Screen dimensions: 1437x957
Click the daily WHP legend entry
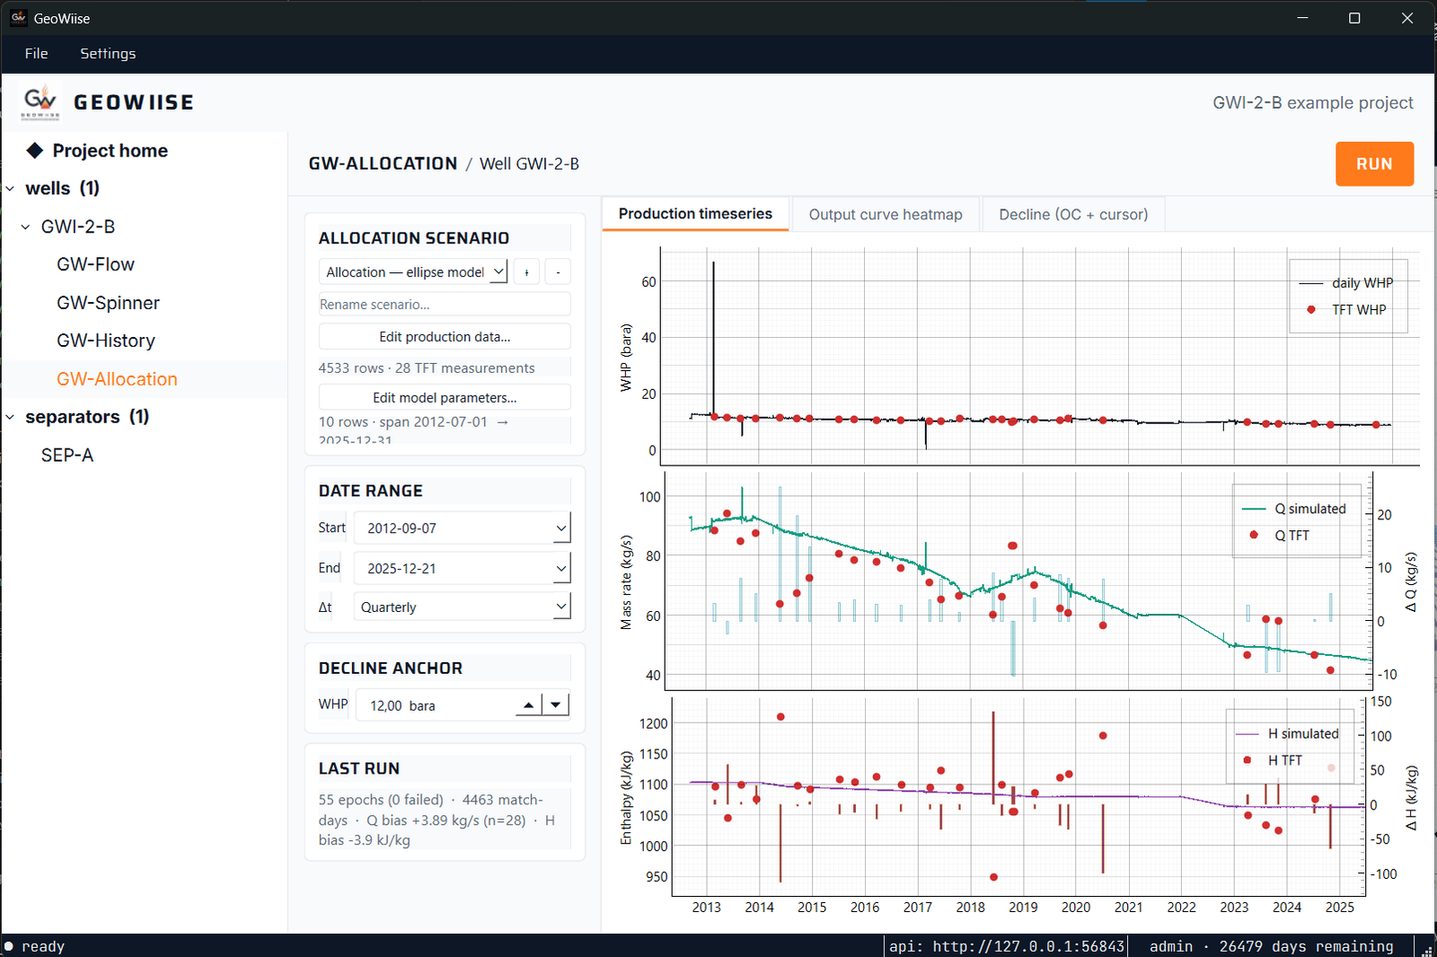tap(1346, 283)
